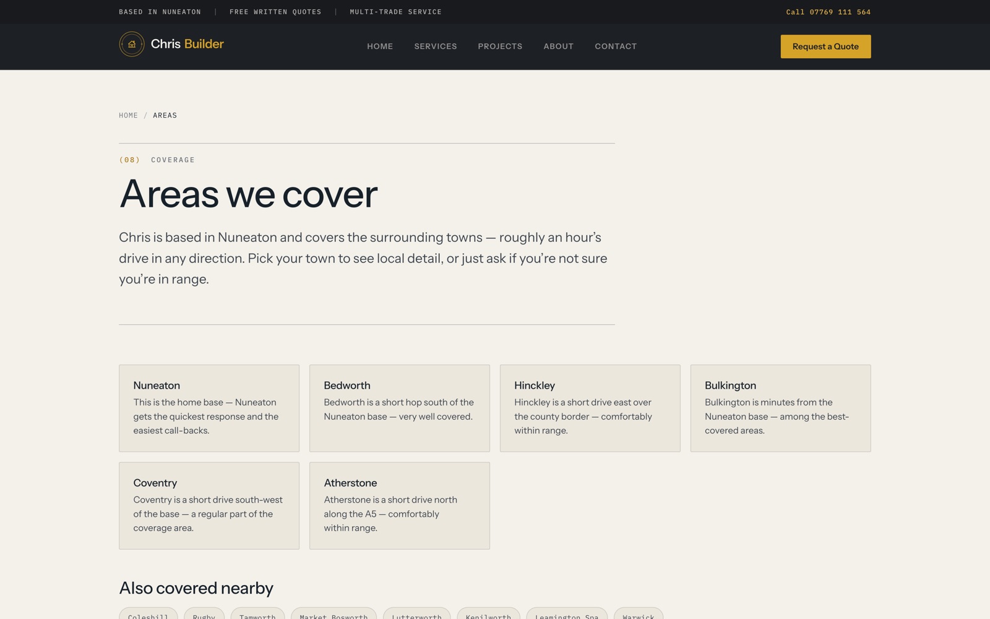Click the Areas breadcrumb item
990x619 pixels.
pyautogui.click(x=165, y=115)
